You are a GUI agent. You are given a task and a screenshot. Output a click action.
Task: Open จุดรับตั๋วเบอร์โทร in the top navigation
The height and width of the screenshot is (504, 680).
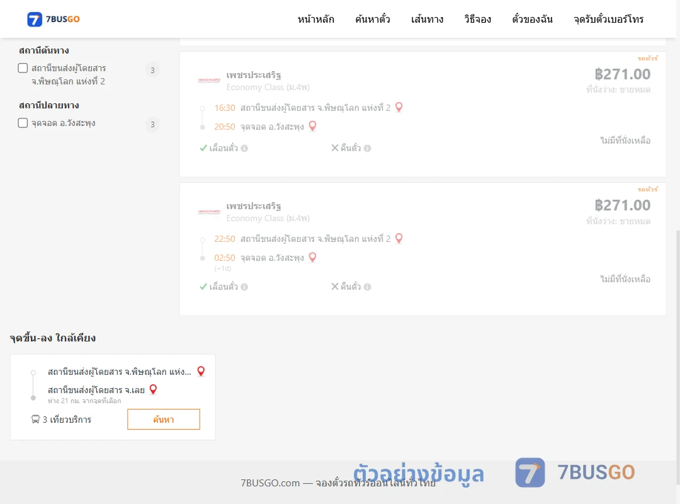tap(608, 19)
